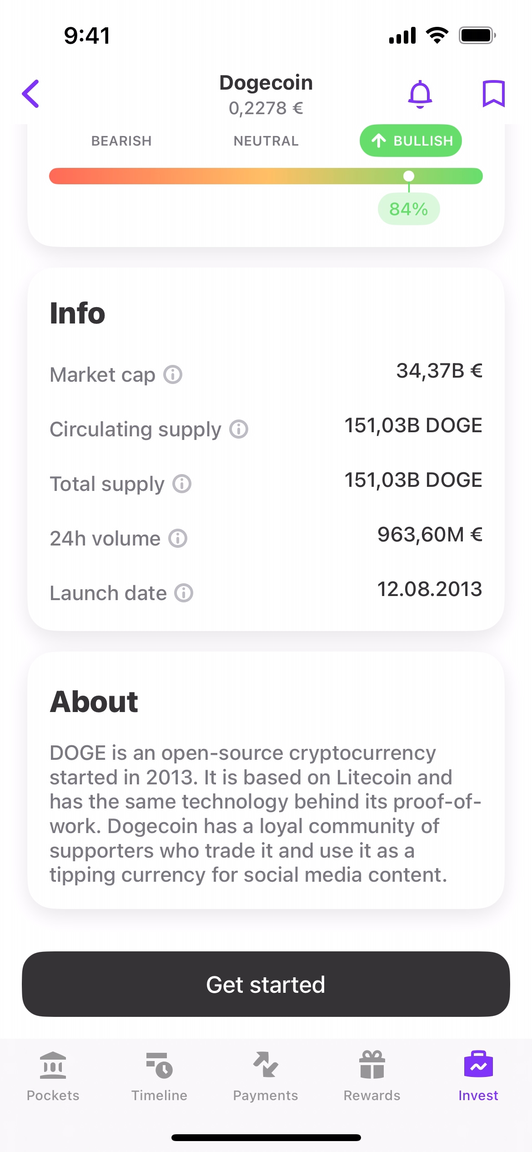Tap Launch date info icon

[x=184, y=593]
